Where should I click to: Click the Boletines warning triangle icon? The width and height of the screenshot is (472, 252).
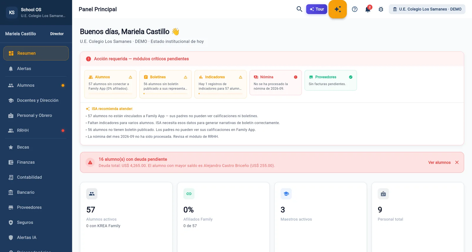[x=186, y=77]
